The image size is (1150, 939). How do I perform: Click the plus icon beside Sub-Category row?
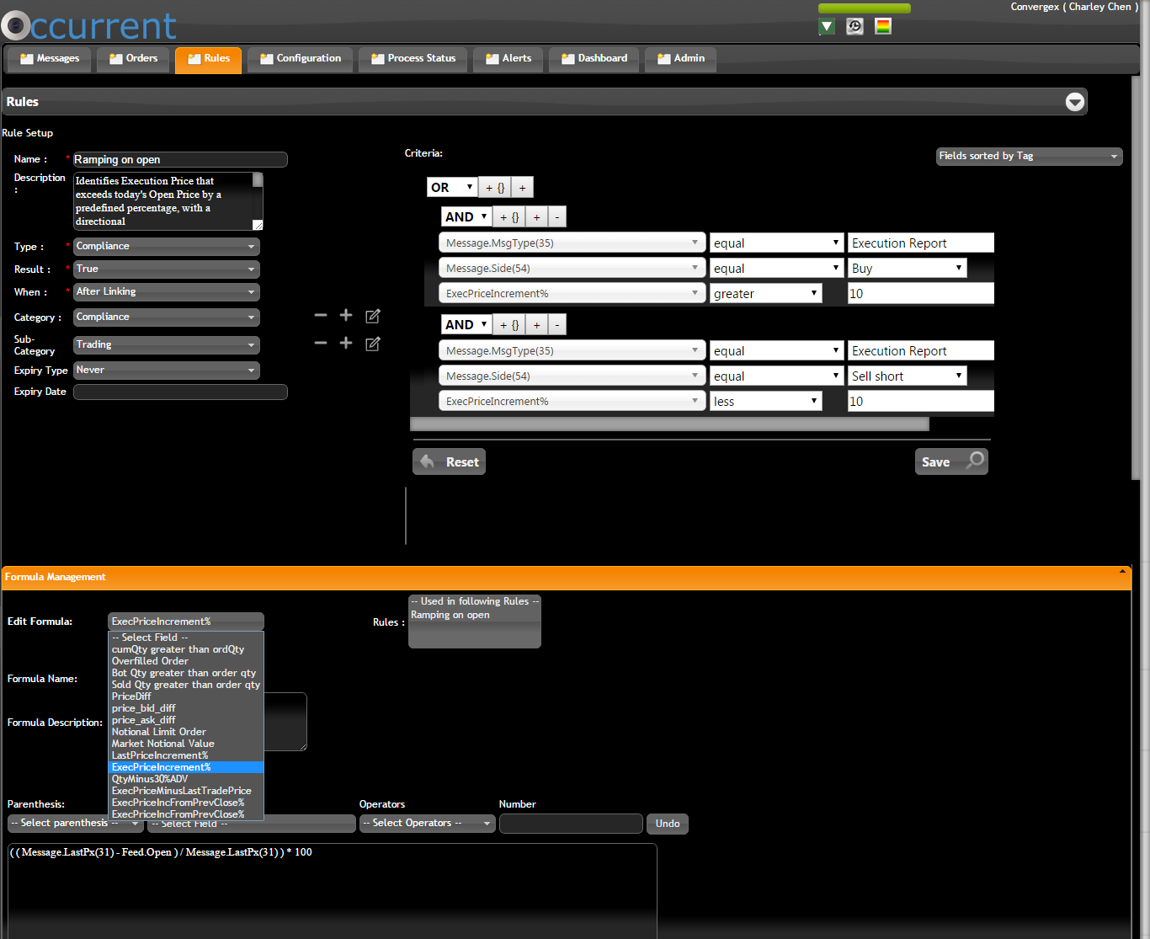pos(346,343)
